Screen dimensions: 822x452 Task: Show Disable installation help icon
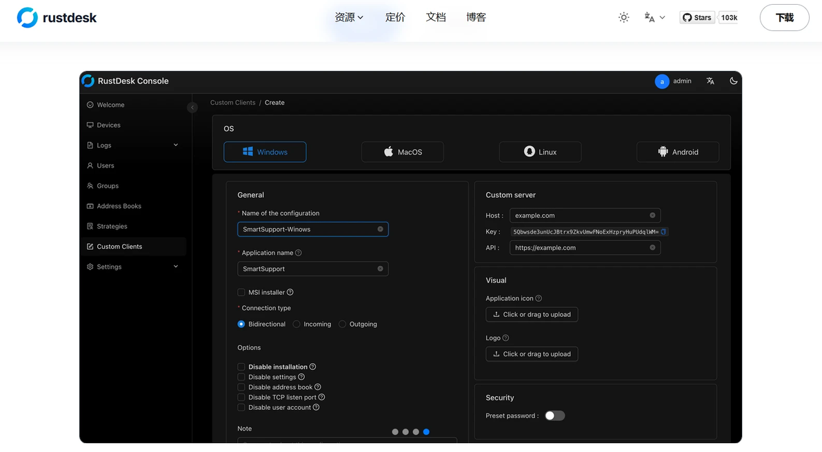[312, 367]
